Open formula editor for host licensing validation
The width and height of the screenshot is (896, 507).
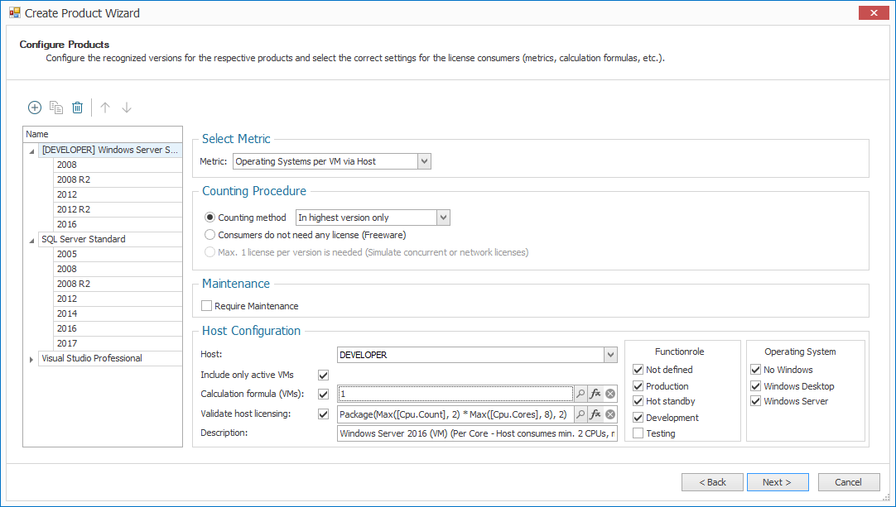coord(595,414)
